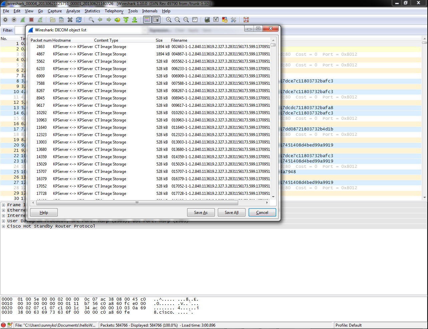
Task: Click DICOM list scroll down arrow
Action: coord(273,197)
